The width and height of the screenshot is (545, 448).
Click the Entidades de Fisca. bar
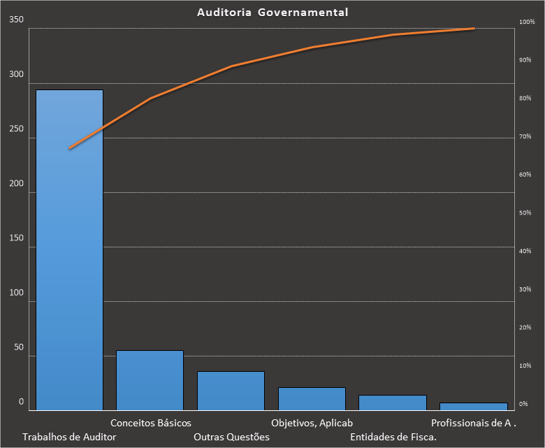pyautogui.click(x=392, y=403)
